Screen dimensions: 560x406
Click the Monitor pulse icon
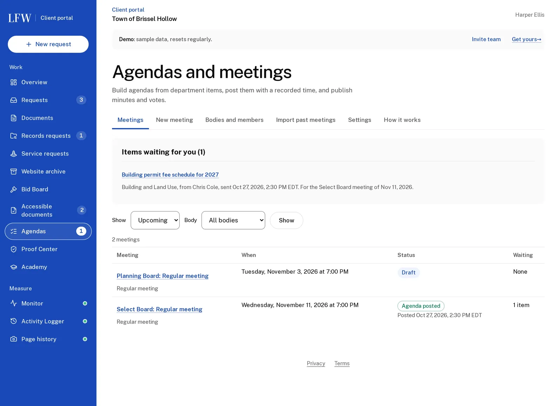coord(14,303)
